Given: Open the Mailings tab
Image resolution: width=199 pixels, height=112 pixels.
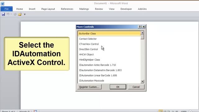Looking at the screenshot, I should (84, 9).
